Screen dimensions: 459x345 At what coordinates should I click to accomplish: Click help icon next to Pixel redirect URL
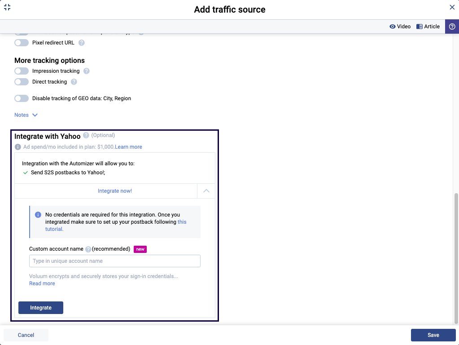82,43
